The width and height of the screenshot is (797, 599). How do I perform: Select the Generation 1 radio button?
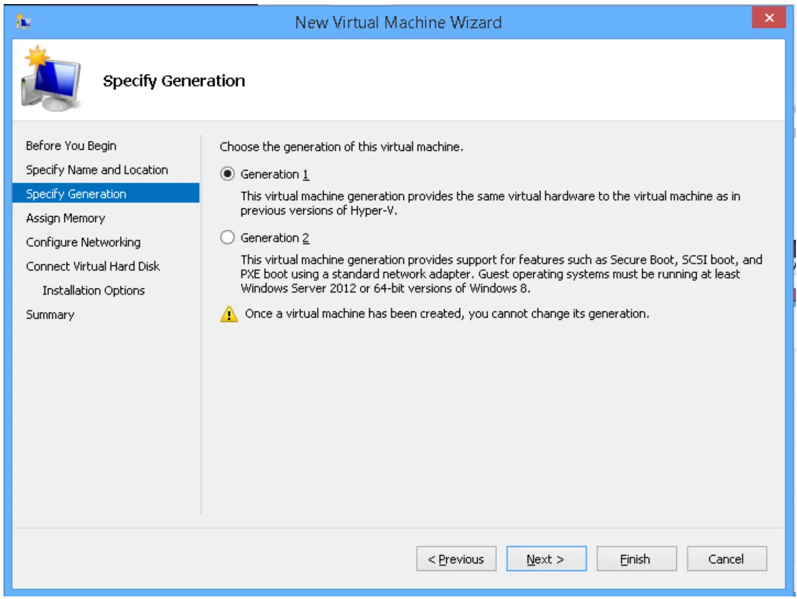tap(227, 174)
